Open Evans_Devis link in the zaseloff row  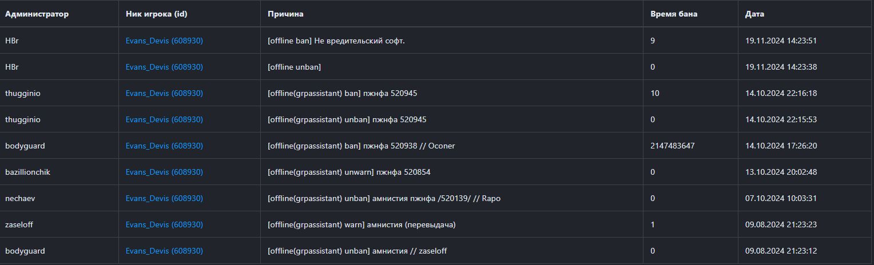click(x=164, y=224)
